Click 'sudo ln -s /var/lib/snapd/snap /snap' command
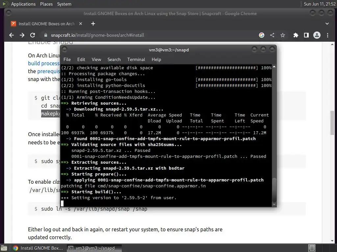Screen dimensions: 337x252 94,209
